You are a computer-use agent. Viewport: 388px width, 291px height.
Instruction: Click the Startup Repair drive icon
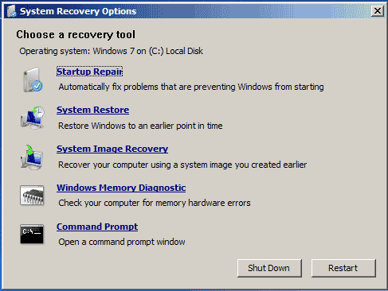33,80
